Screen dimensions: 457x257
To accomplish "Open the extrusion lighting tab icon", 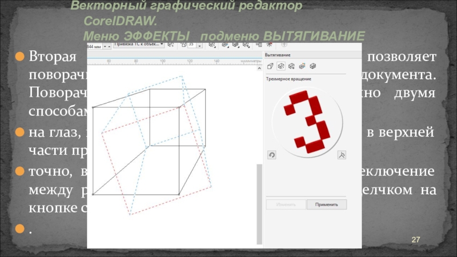I will (x=291, y=66).
